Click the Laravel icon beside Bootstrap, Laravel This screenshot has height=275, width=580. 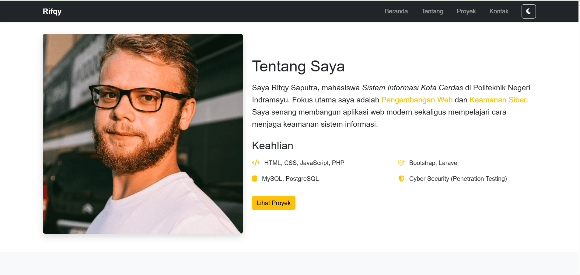[x=401, y=163]
